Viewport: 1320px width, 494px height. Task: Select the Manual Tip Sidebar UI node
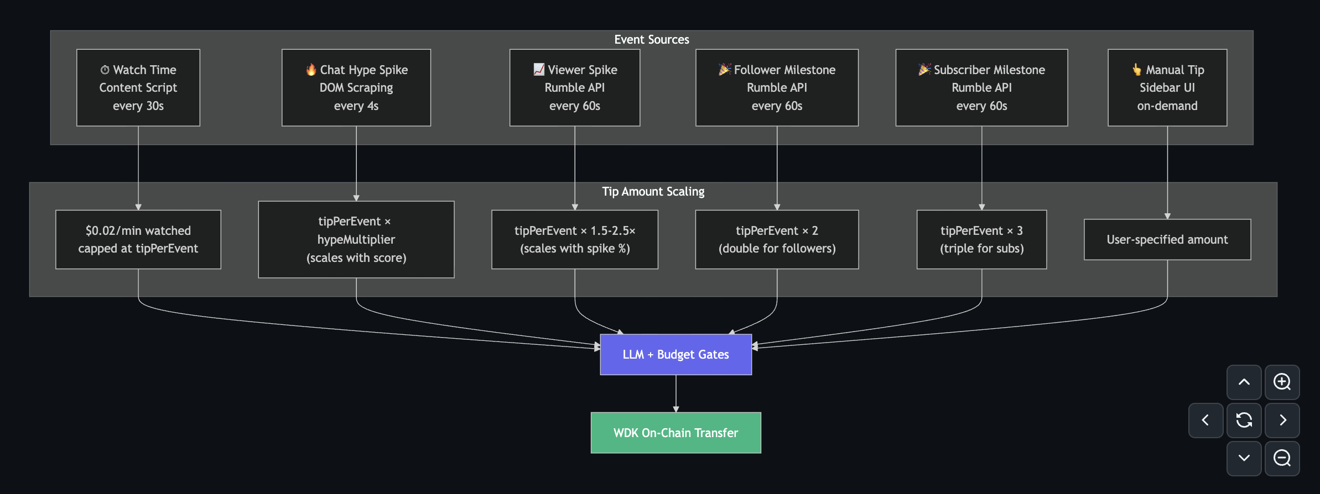tap(1167, 88)
